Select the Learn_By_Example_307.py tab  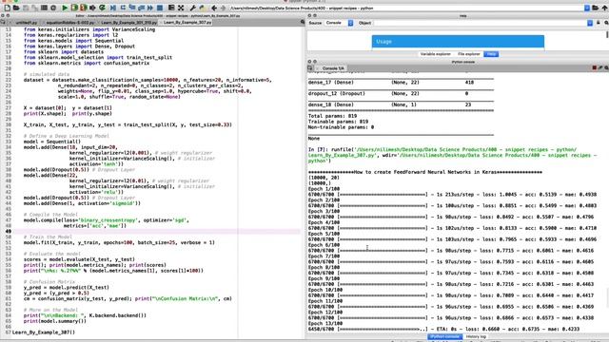coord(187,23)
